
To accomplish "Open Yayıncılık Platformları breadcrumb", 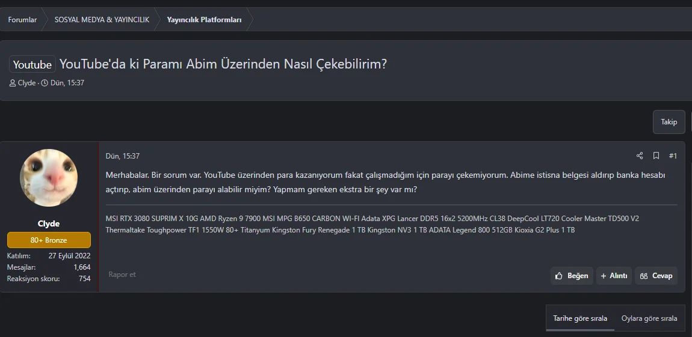I will tap(204, 20).
